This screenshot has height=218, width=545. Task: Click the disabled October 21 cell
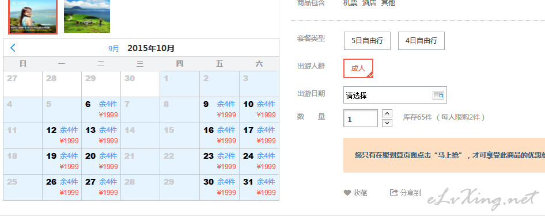click(141, 162)
